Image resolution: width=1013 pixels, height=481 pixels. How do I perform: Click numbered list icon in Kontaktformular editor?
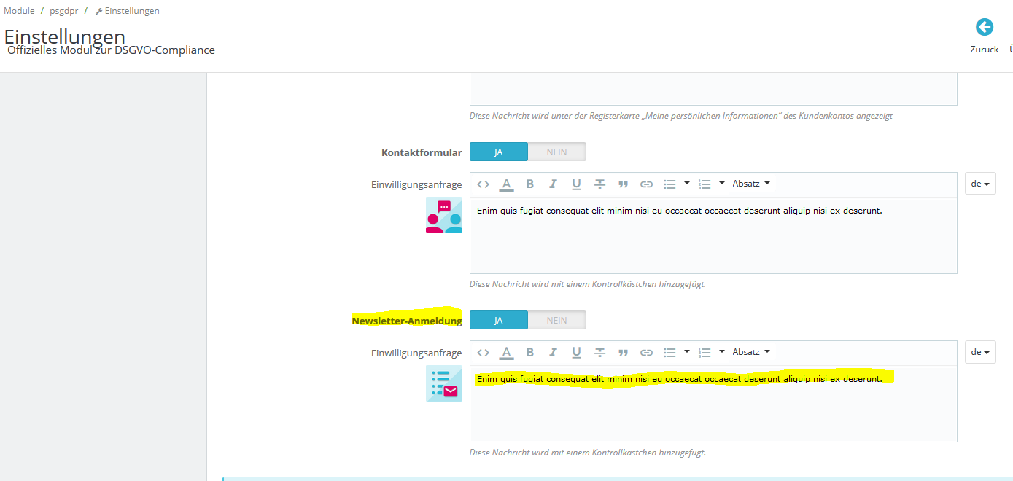(705, 184)
